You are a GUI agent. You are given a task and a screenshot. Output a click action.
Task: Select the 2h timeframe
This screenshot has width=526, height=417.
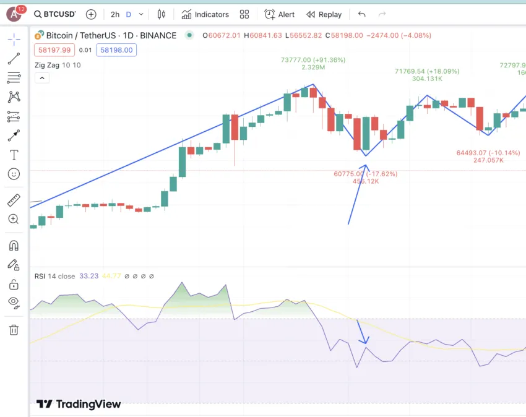click(115, 14)
